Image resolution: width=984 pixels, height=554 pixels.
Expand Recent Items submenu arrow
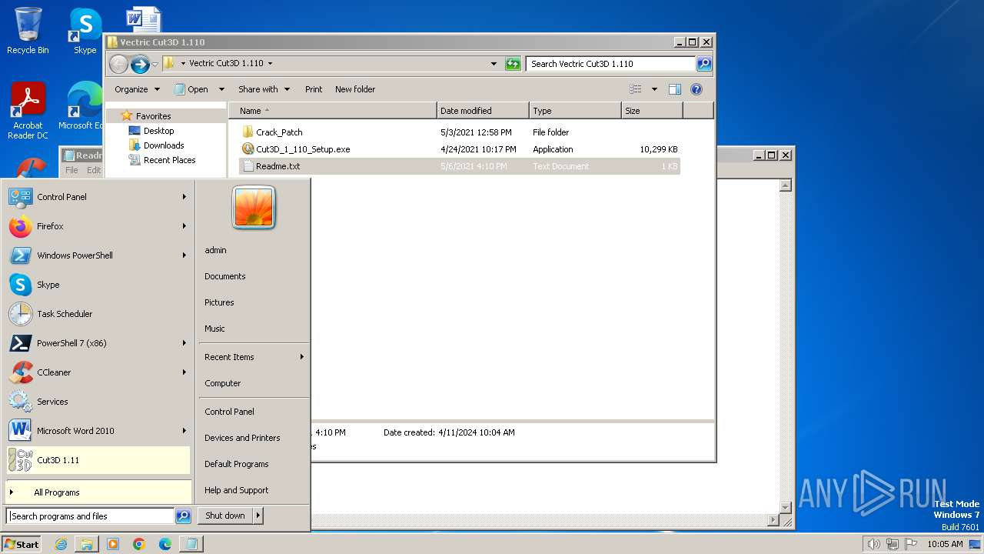tap(302, 357)
